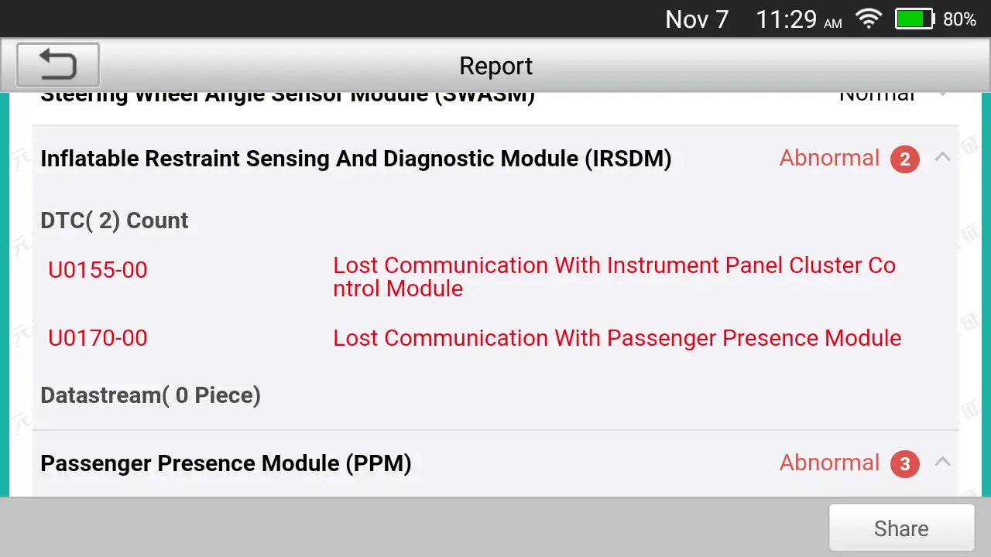Image resolution: width=991 pixels, height=557 pixels.
Task: Select the U0170-00 fault code
Action: click(x=98, y=338)
